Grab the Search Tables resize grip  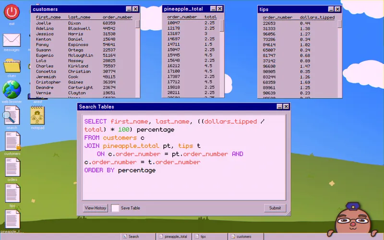288,214
